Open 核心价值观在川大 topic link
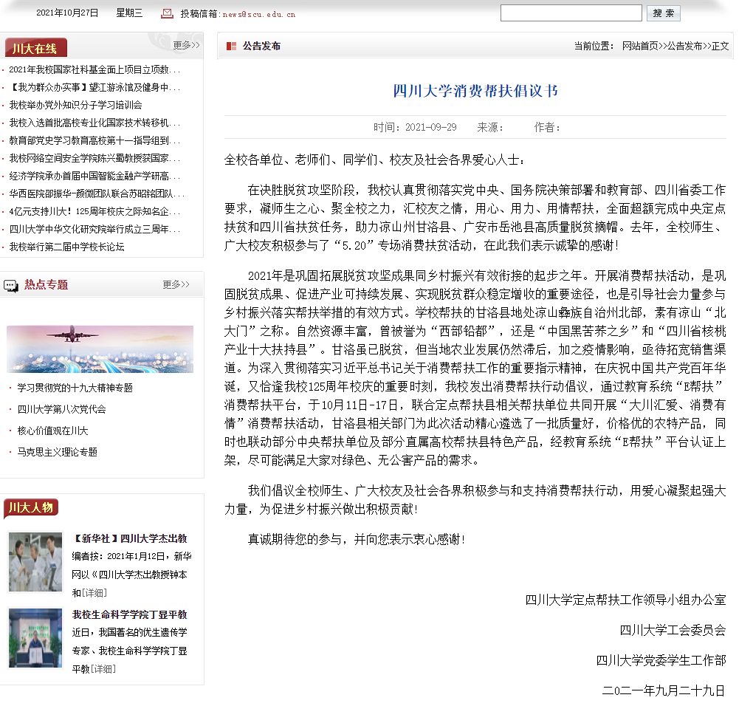The height and width of the screenshot is (706, 753). coord(52,431)
